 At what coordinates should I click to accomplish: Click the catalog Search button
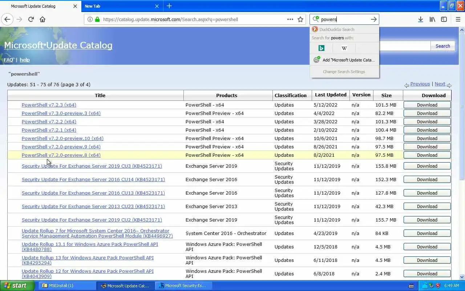442,46
